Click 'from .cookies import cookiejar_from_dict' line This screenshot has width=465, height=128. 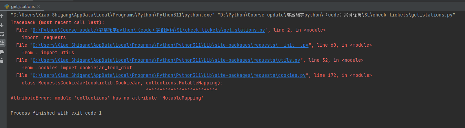click(77, 68)
